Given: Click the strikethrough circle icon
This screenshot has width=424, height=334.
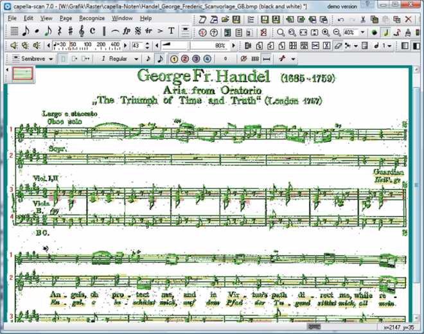Looking at the screenshot, I should coord(243,58).
